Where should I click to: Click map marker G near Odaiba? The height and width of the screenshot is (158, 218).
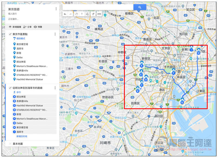tap(182, 103)
